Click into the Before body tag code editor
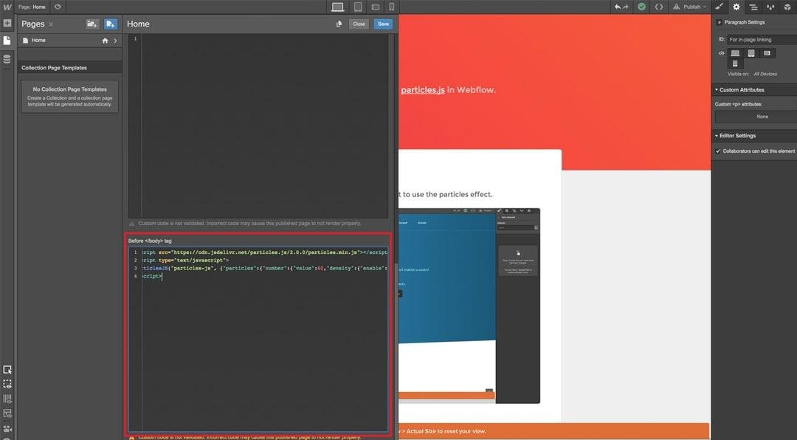 [x=259, y=340]
